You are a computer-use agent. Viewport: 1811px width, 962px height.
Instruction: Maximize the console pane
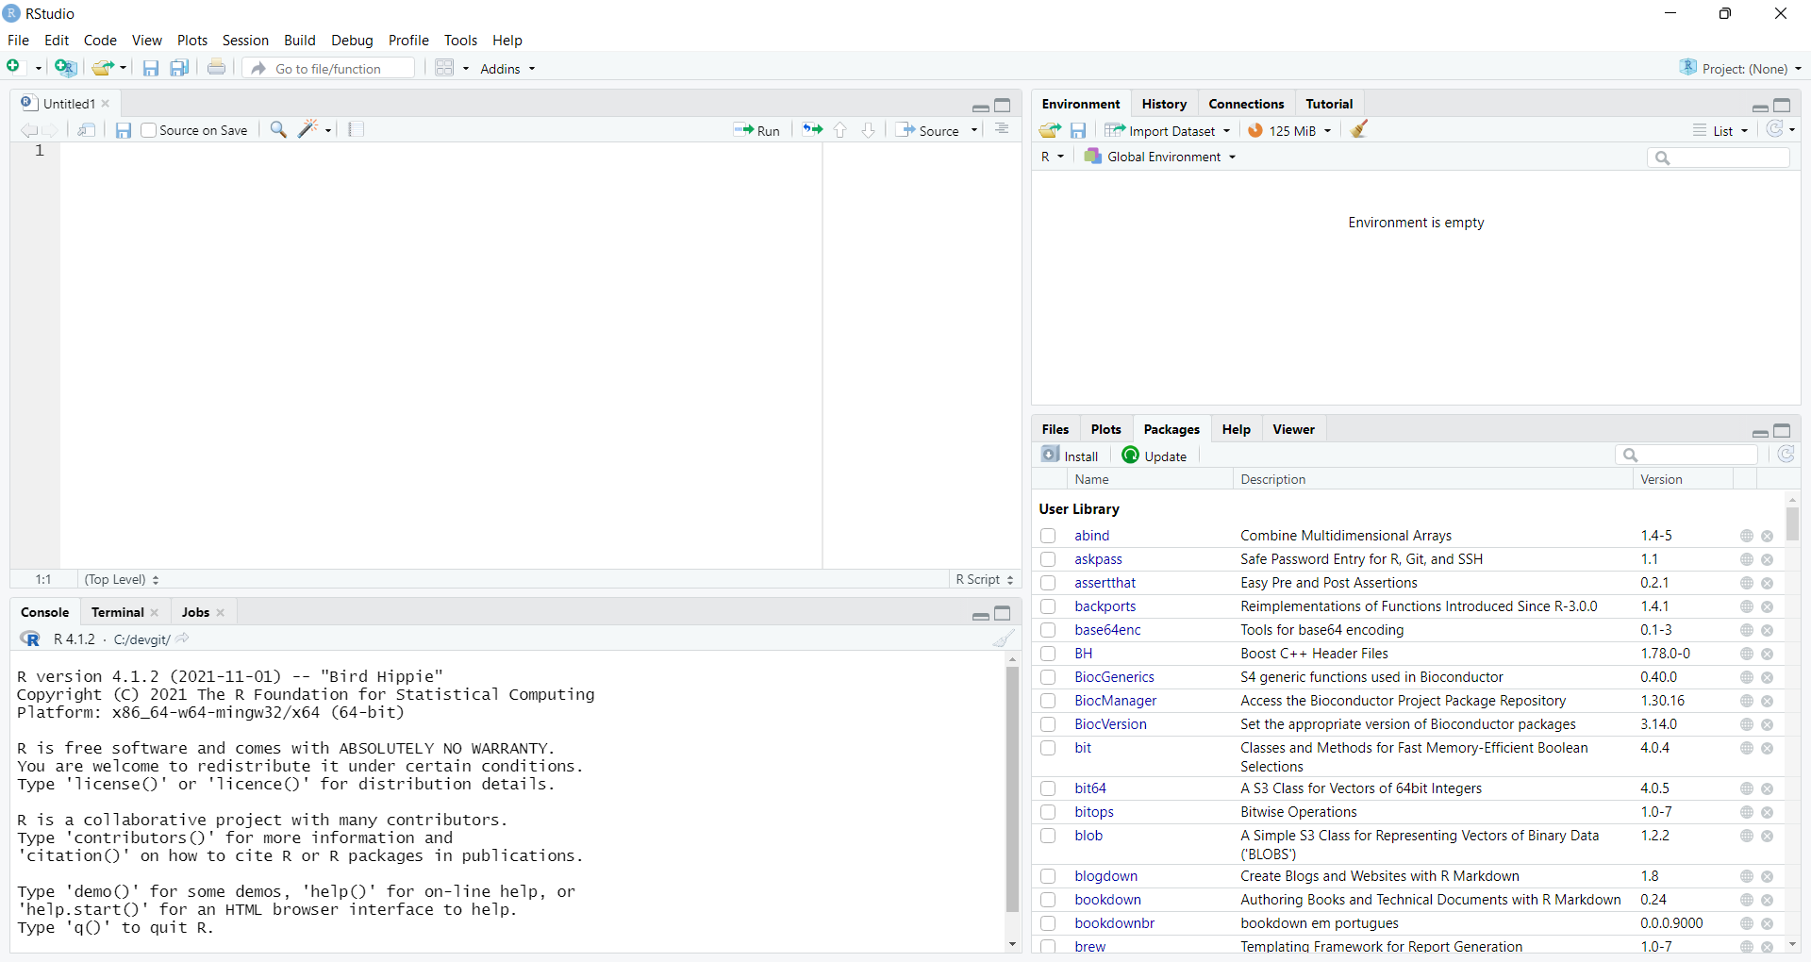click(1003, 613)
